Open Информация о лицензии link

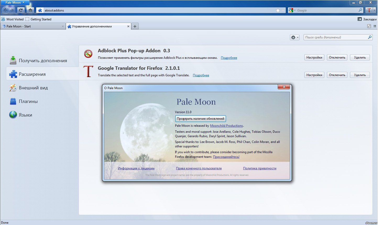pyautogui.click(x=136, y=168)
